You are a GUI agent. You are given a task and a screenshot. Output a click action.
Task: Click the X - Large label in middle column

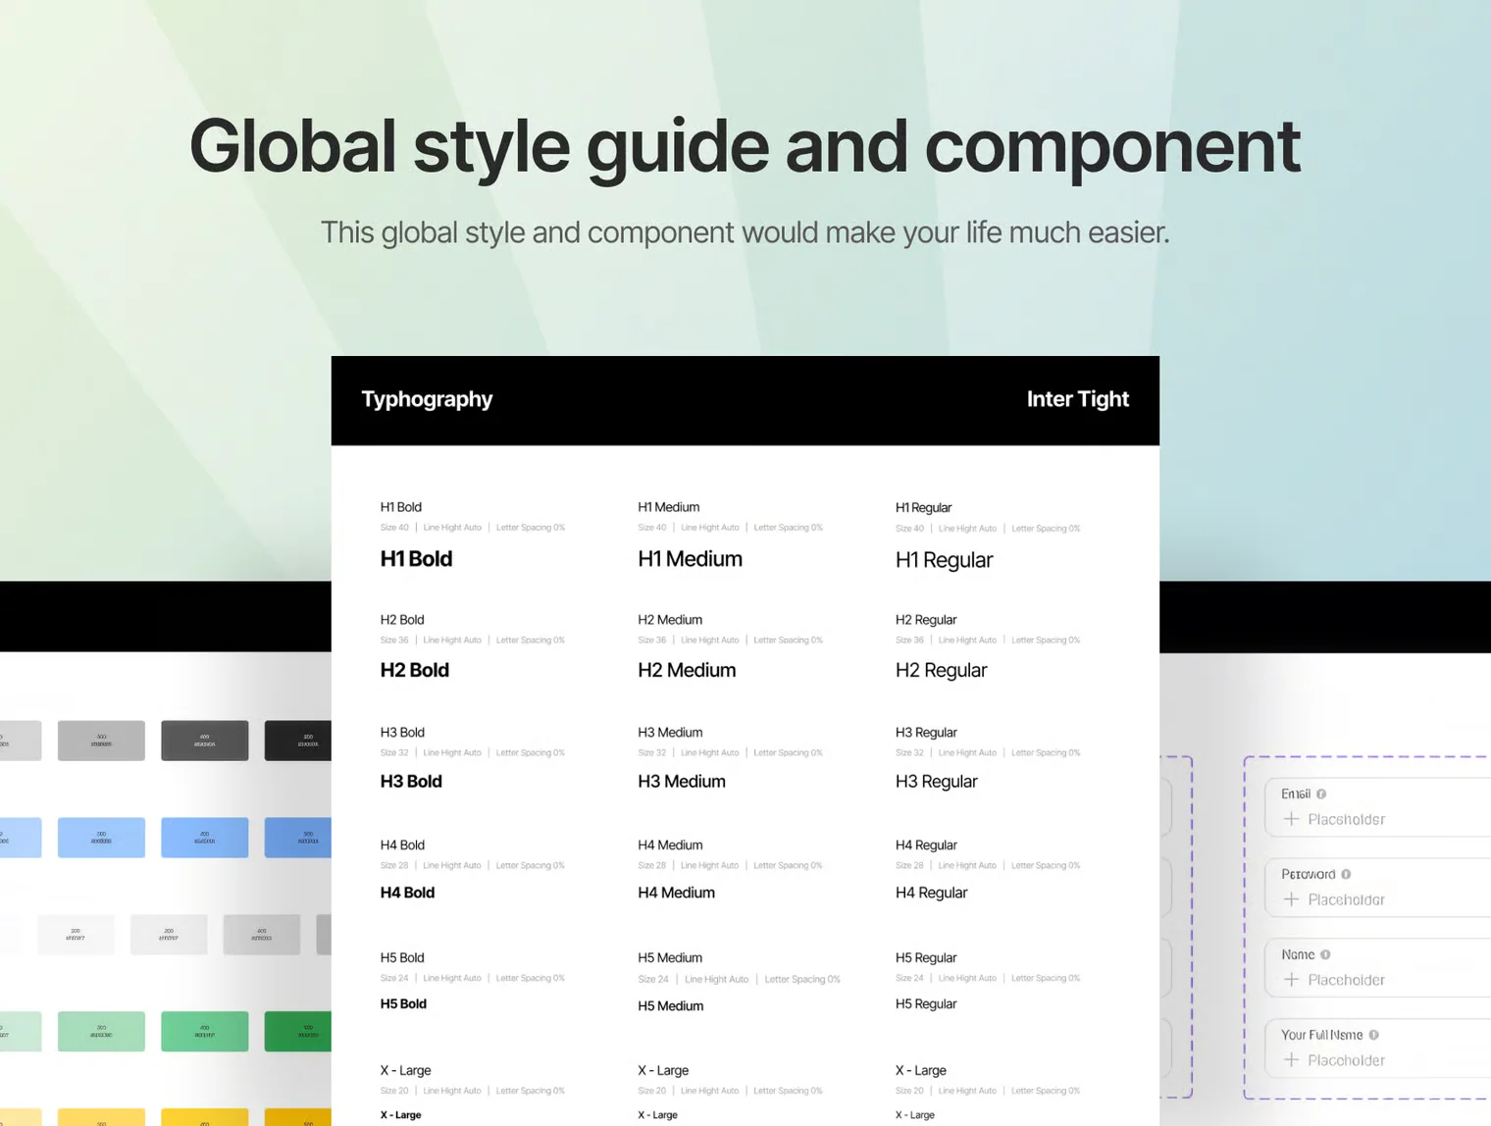click(663, 1071)
